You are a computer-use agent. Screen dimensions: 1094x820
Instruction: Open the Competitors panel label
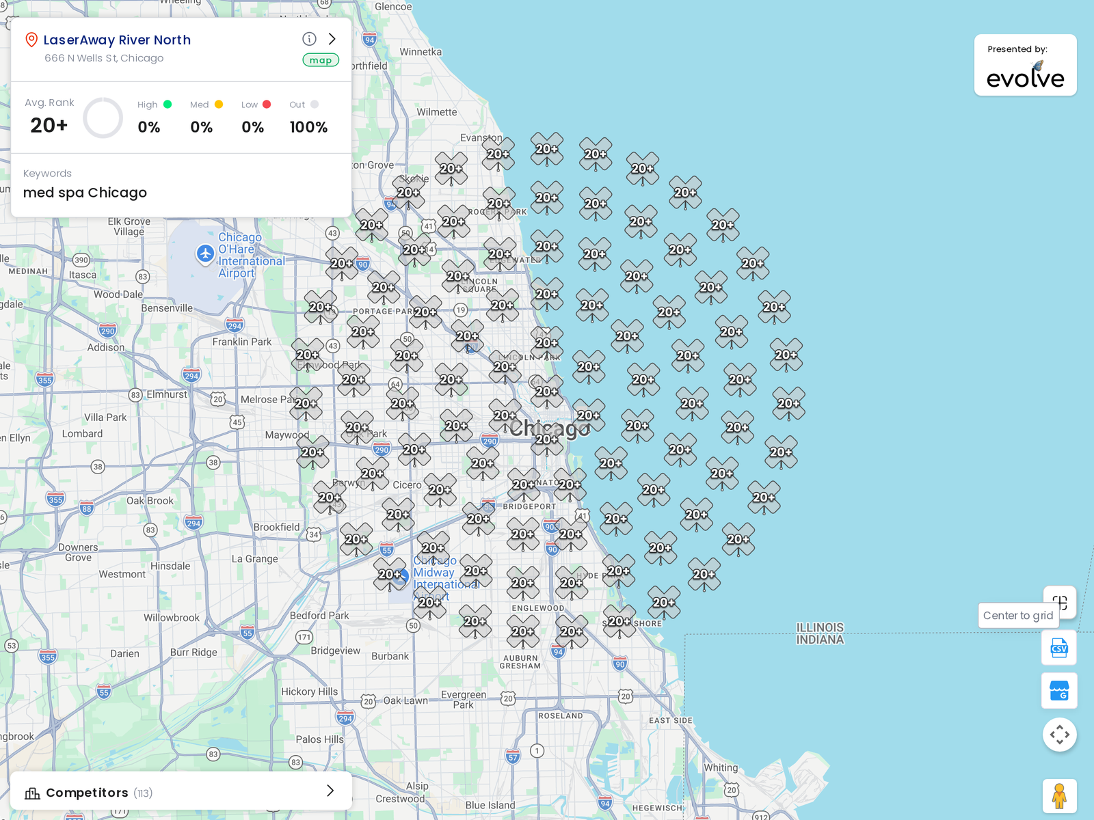click(x=87, y=793)
